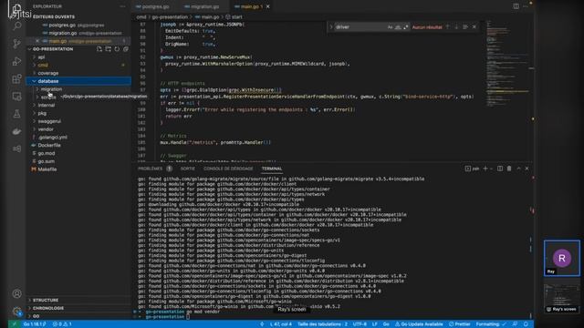The height and width of the screenshot is (328, 584).
Task: Expand the coverage folder
Action: (48, 73)
